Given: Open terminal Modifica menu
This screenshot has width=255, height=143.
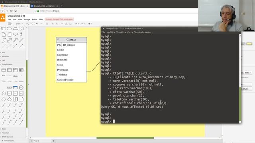Looking at the screenshot, I should point(111,32).
